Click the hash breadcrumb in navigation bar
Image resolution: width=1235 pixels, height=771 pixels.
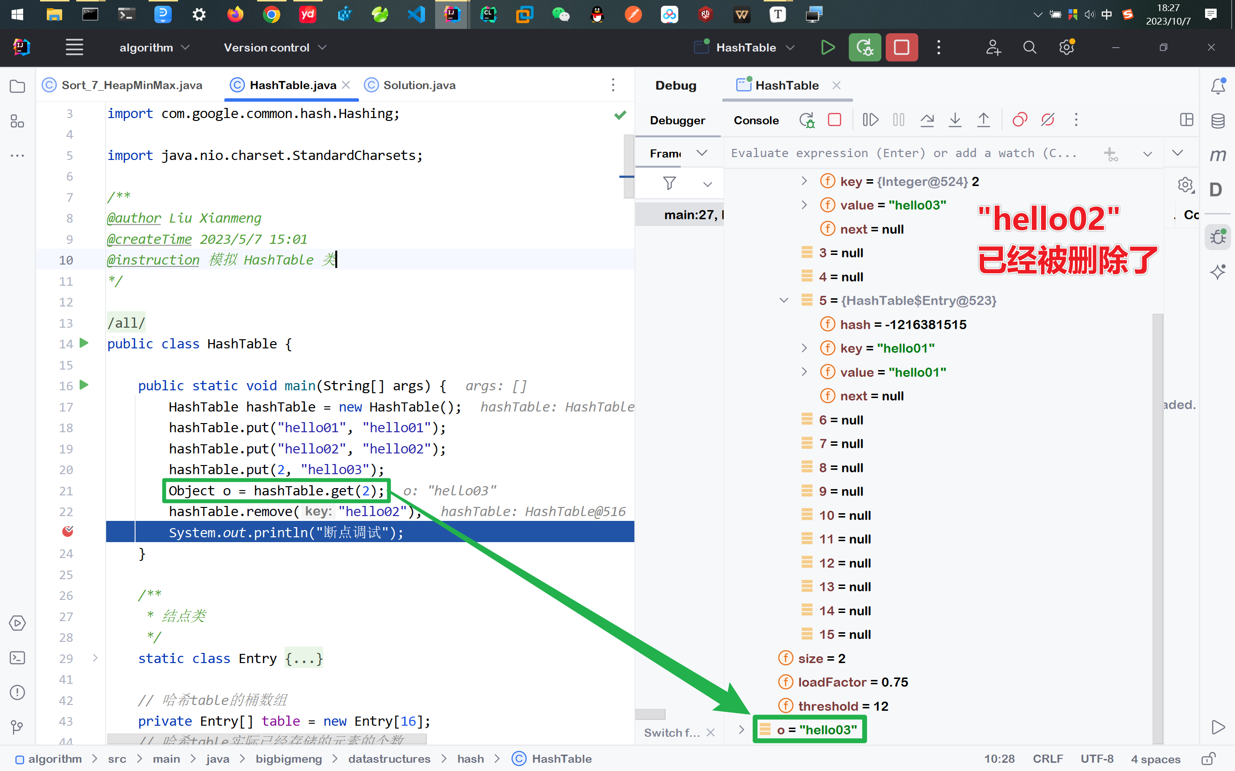[x=470, y=759]
